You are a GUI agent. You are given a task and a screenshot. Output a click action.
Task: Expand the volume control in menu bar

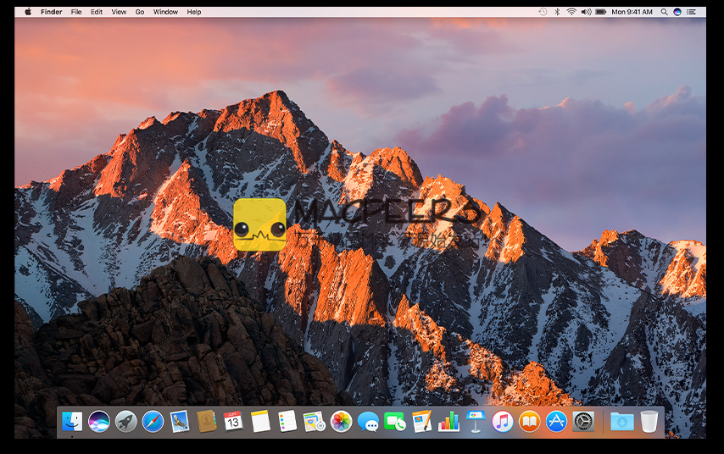585,12
